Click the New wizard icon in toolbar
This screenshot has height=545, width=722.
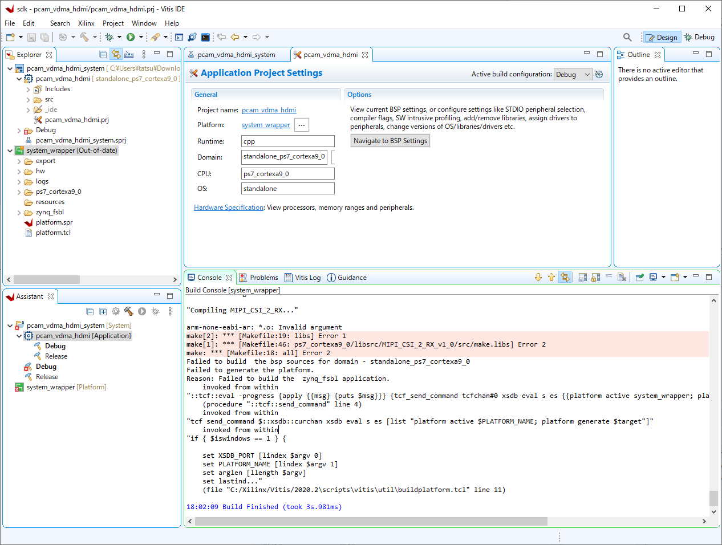[x=10, y=37]
